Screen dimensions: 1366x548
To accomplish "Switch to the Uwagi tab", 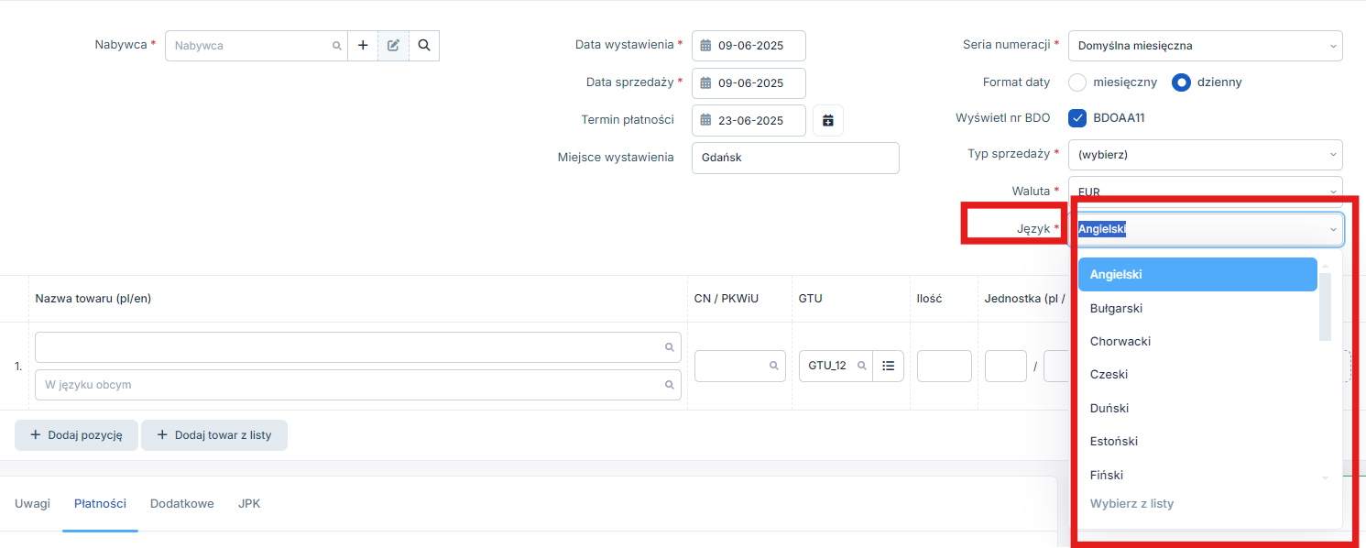I will click(x=32, y=503).
